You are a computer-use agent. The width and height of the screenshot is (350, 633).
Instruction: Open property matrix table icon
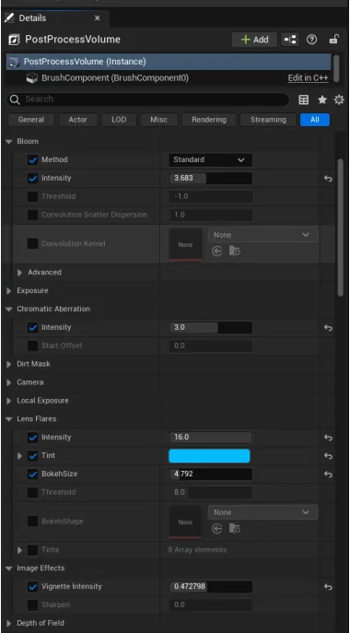point(304,100)
